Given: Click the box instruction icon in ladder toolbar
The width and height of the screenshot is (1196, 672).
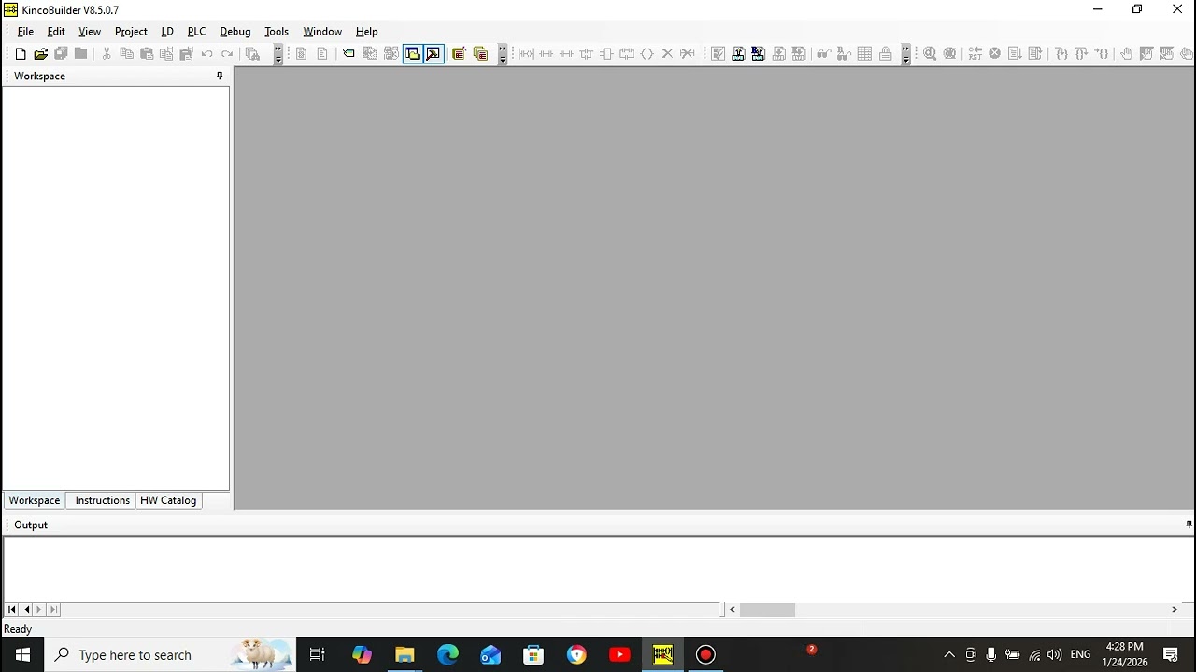Looking at the screenshot, I should click(x=606, y=54).
